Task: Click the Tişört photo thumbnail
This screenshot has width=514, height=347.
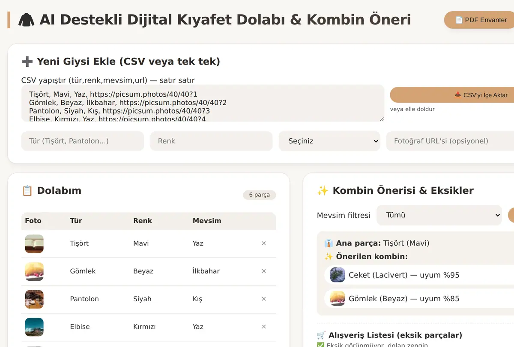Action: 34,244
